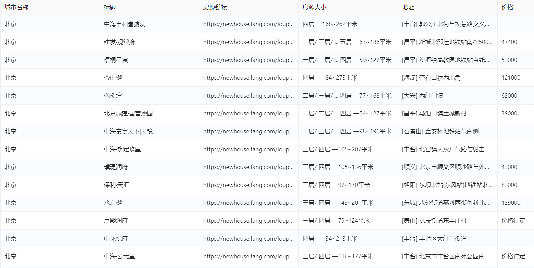
Task: Open the link in the 香山樾 row
Action: click(x=248, y=78)
